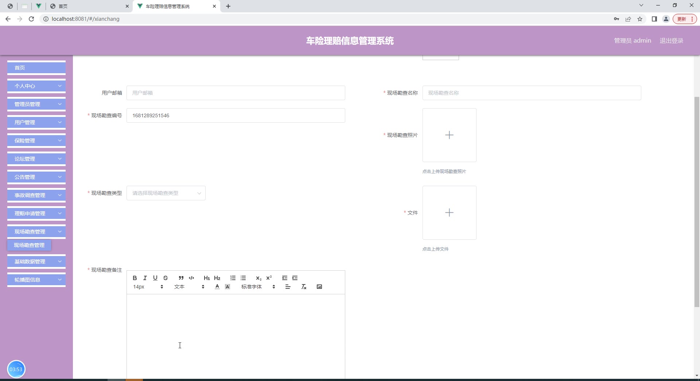
Task: Expand the 保险管理 sidebar menu
Action: pos(36,141)
